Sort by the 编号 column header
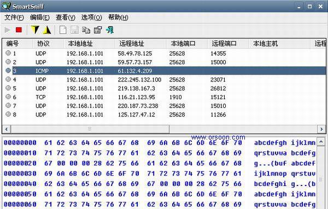Screen dimensions: 328x209 point(18,44)
